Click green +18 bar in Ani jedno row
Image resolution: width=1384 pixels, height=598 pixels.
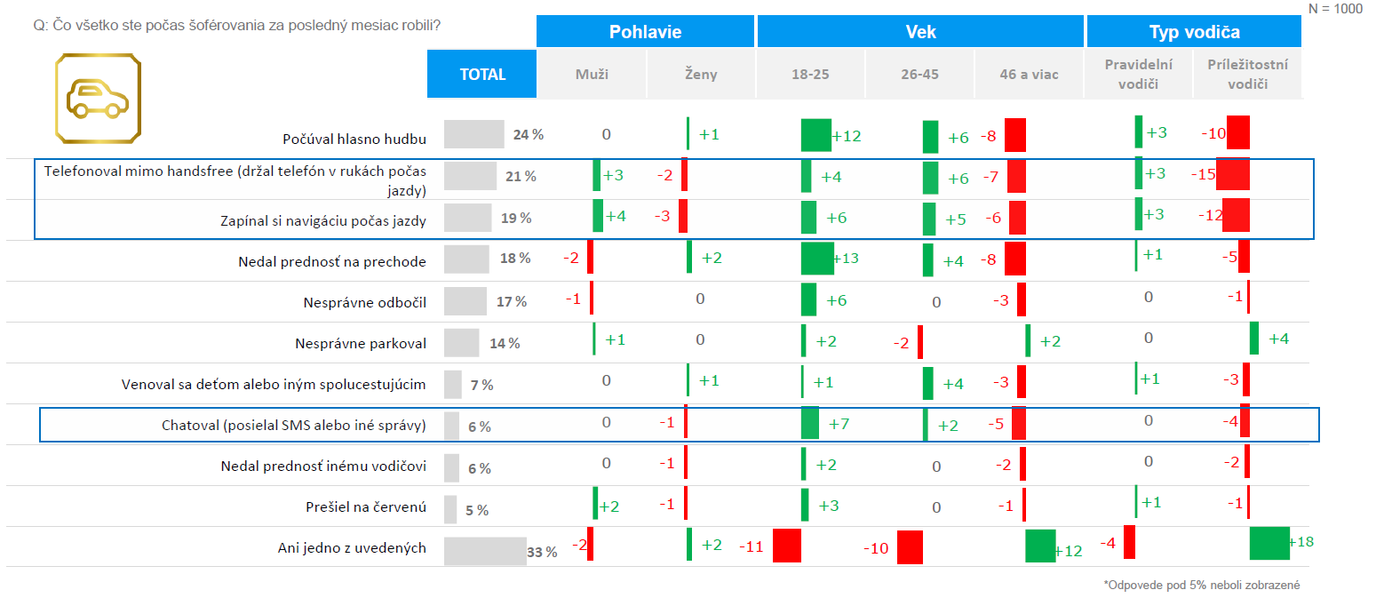pos(1269,544)
